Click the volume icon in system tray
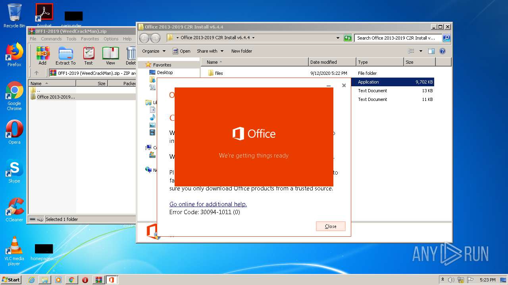This screenshot has width=508, height=285. [451, 280]
